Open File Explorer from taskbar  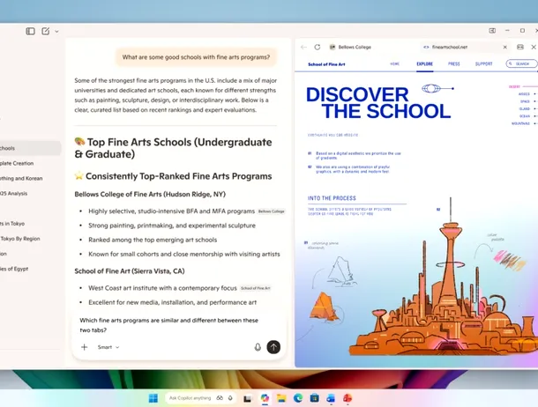(281, 398)
